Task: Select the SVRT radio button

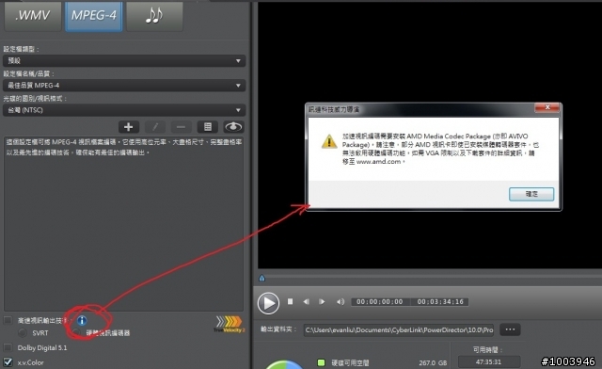Action: coord(23,332)
